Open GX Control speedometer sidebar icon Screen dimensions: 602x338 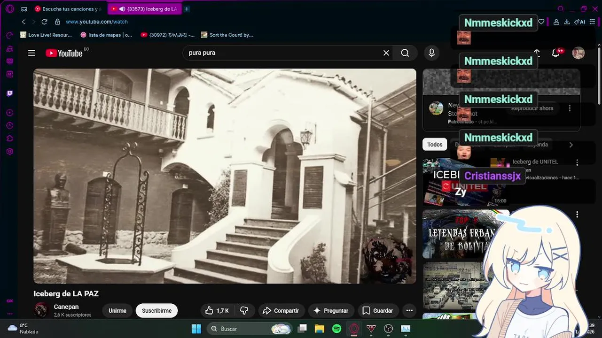coord(9,36)
